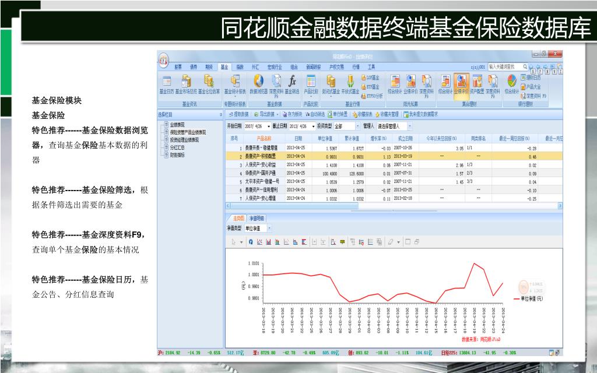Viewport: 597px width, 373px height.
Task: Open the 开始日期 date dropdown
Action: 268,126
